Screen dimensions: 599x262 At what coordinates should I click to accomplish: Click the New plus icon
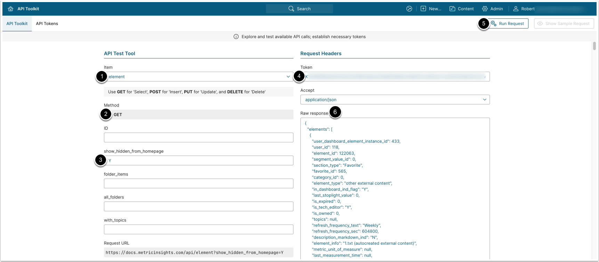point(423,9)
